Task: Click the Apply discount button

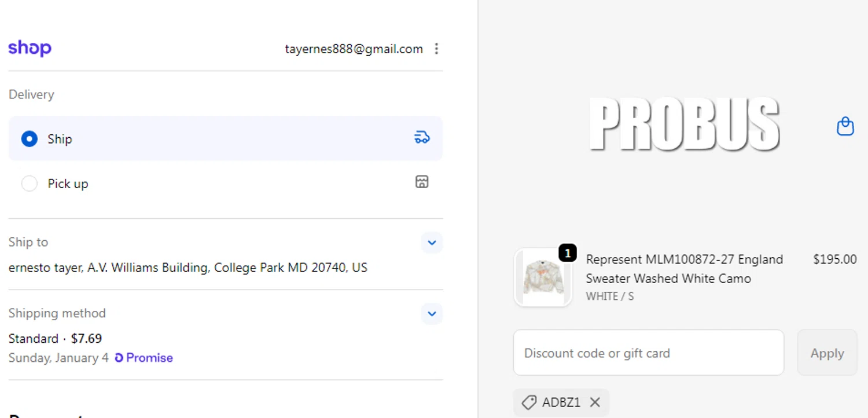Action: tap(827, 353)
